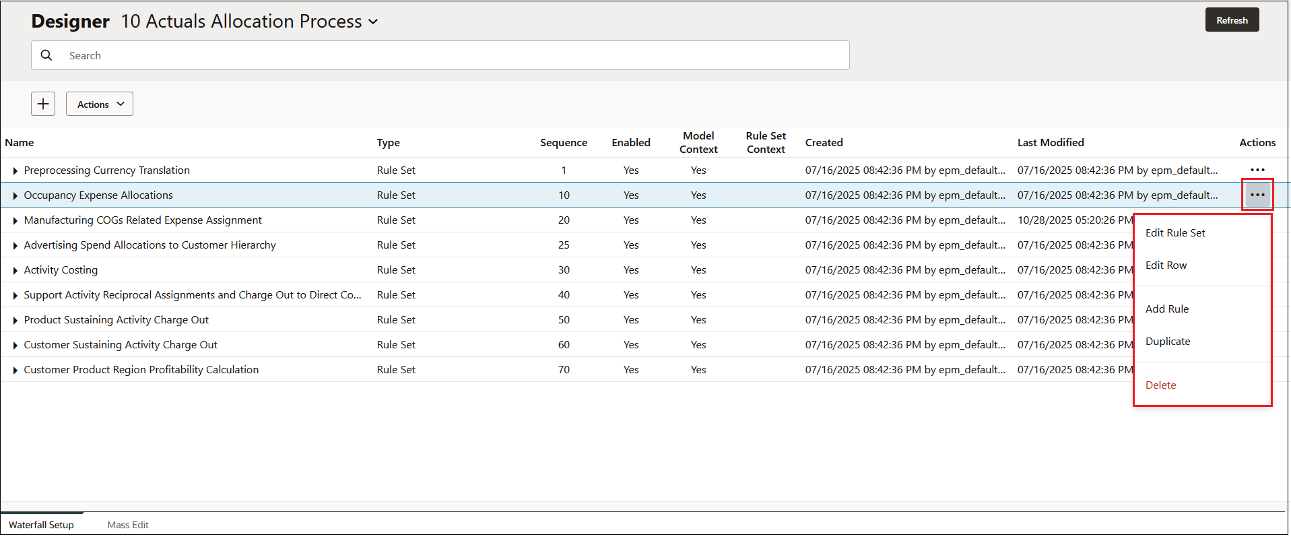
Task: Open the Actions dropdown button
Action: point(100,104)
